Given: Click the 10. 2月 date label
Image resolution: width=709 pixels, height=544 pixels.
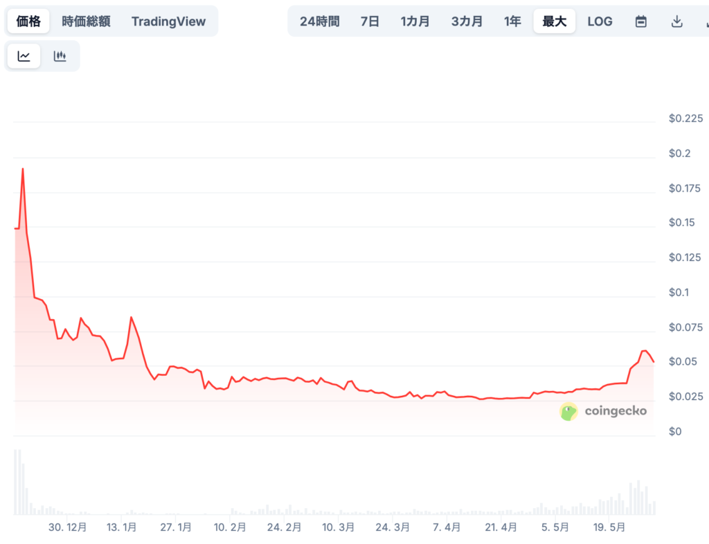Looking at the screenshot, I should coord(230,527).
